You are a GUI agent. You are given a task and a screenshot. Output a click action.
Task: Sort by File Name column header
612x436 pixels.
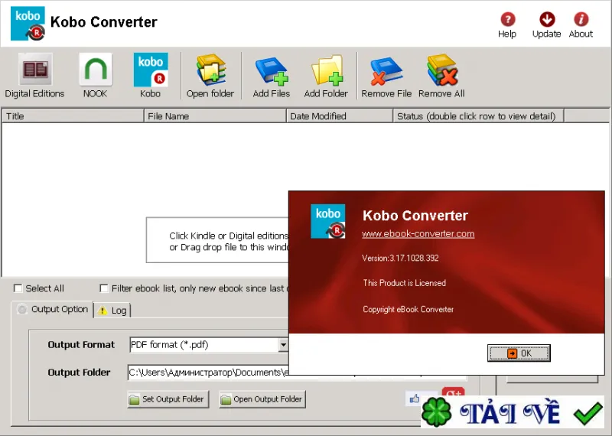click(215, 116)
